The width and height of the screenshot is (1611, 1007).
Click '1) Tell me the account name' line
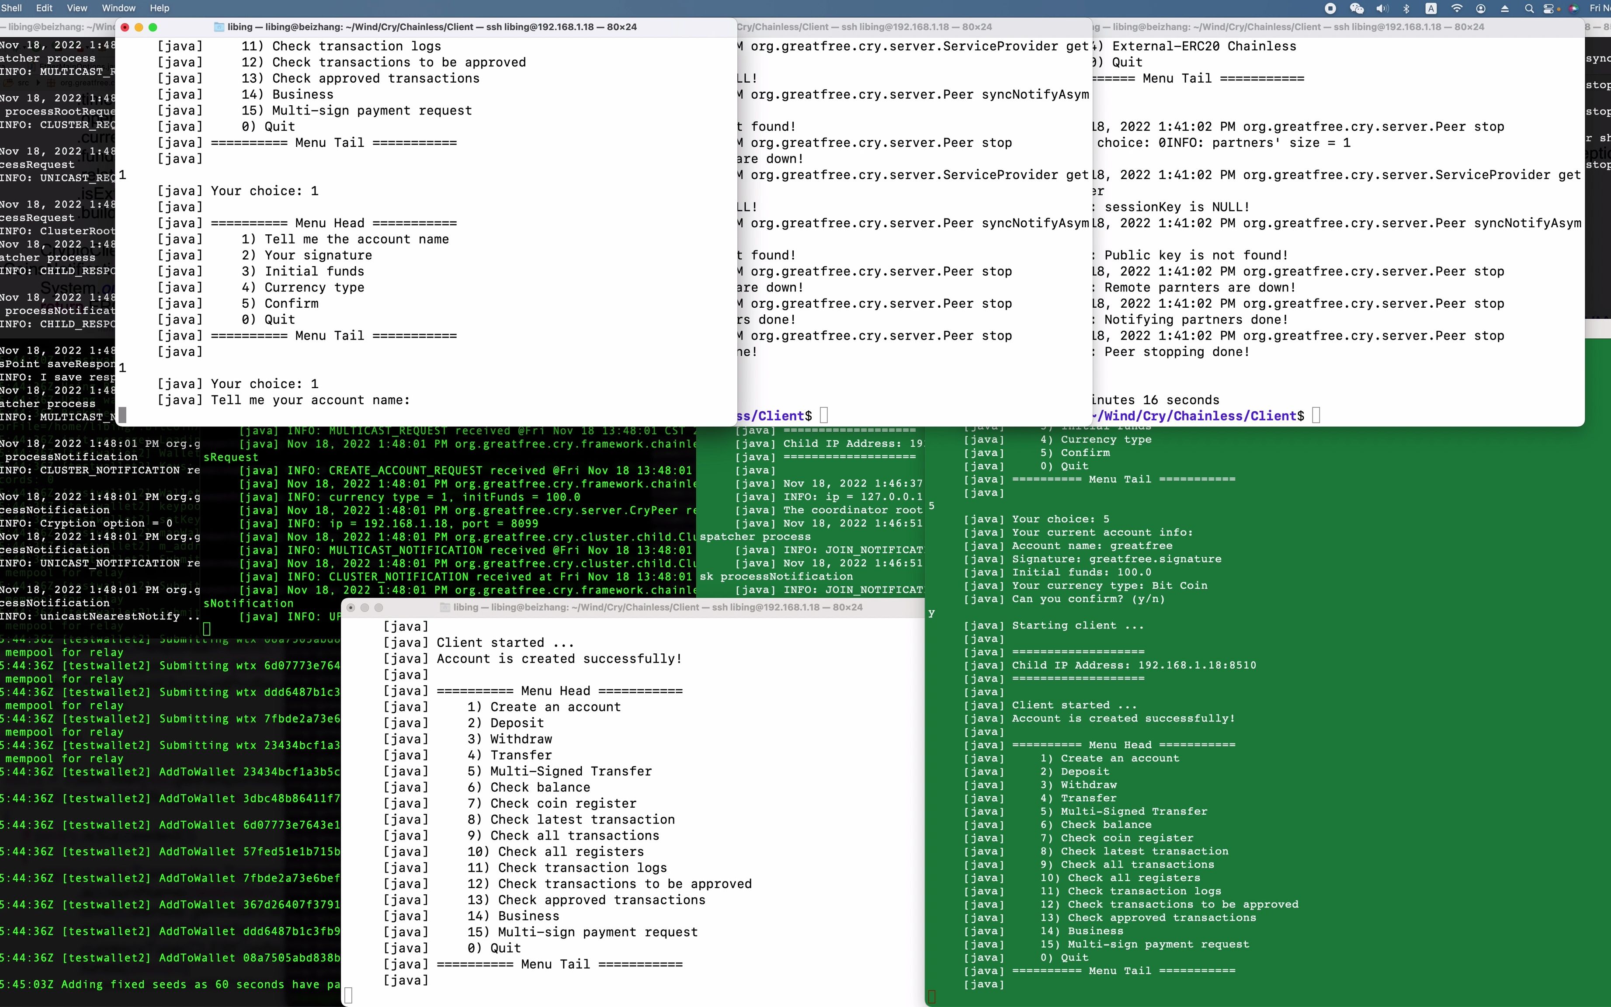pyautogui.click(x=345, y=239)
